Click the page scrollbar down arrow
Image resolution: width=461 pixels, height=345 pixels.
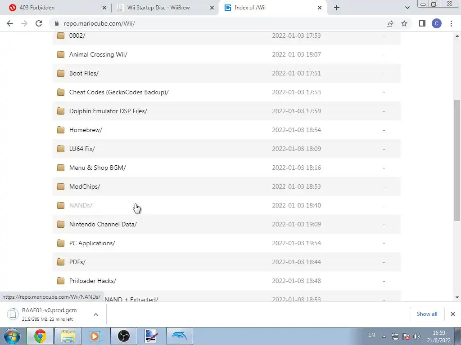pos(457,297)
